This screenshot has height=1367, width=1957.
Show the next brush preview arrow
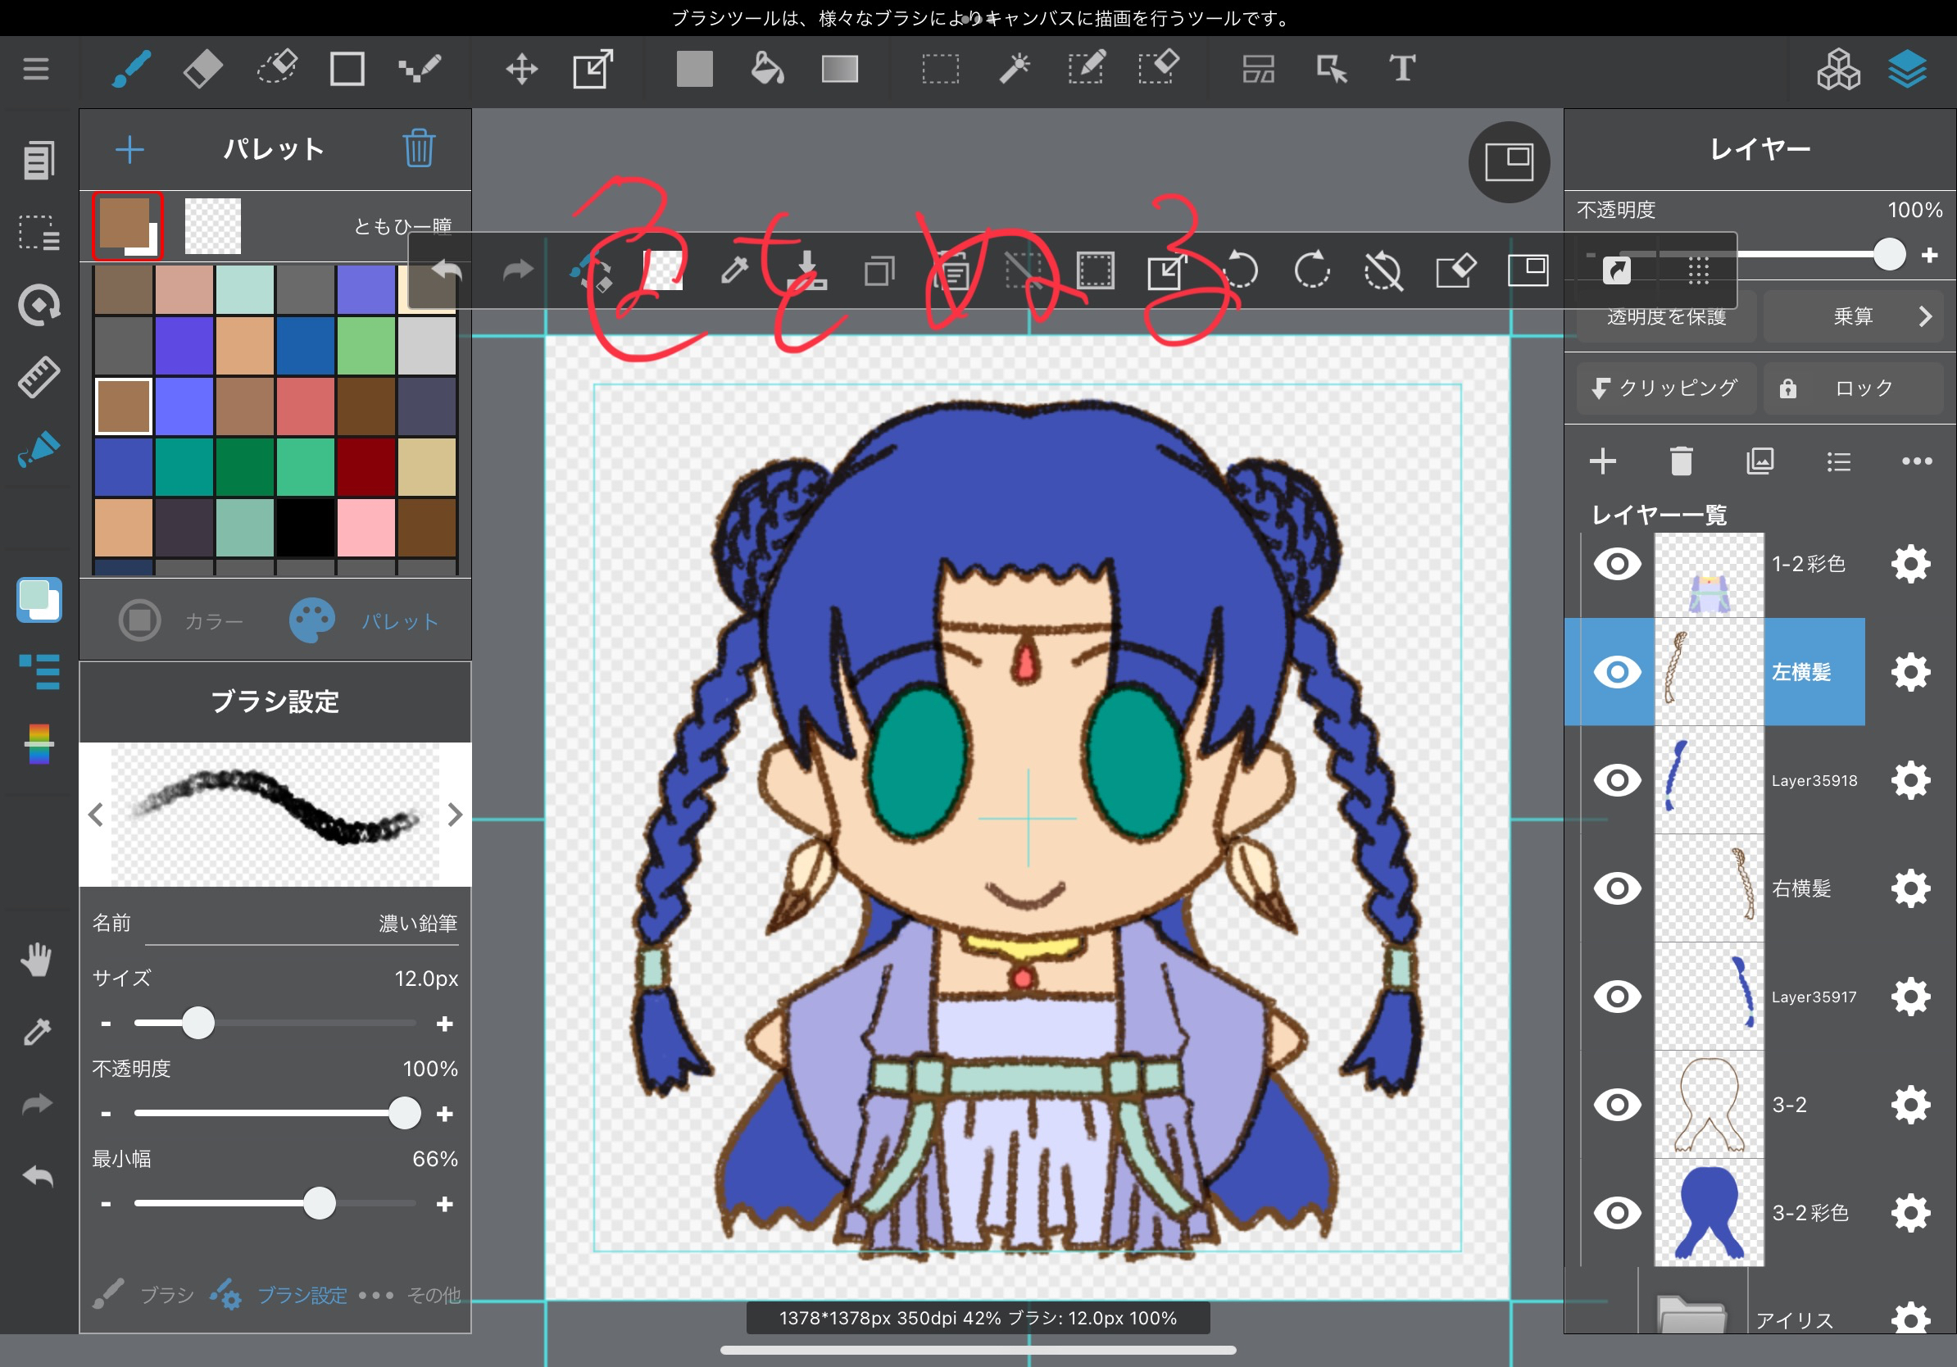tap(454, 815)
